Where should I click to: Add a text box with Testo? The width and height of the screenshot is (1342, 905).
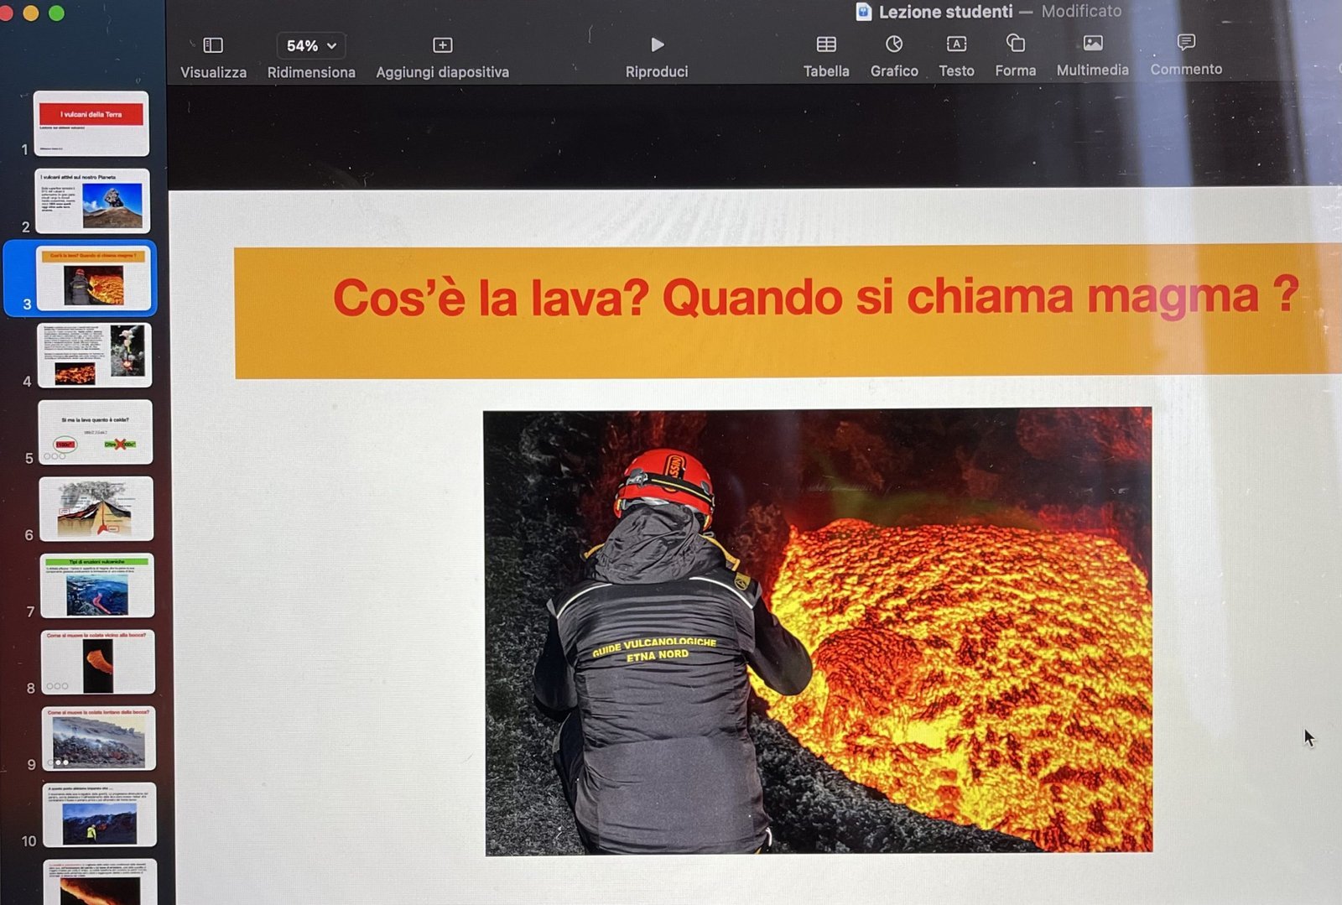956,44
